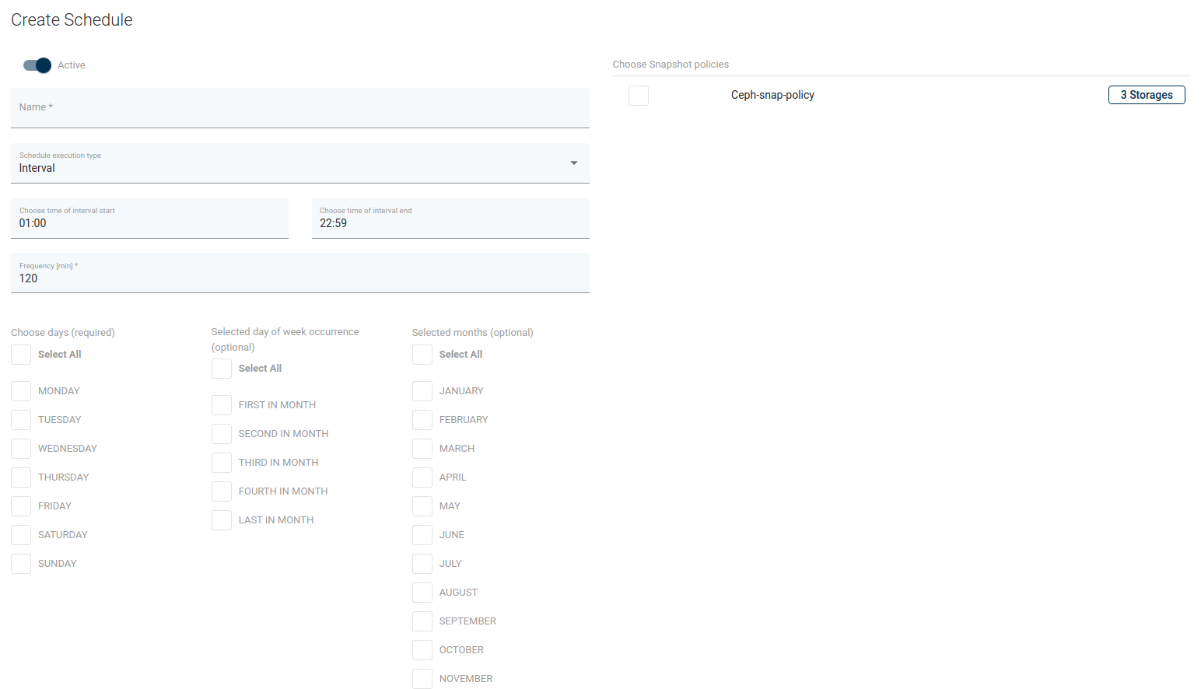Select the SUNDAY checkbox
The image size is (1201, 689).
click(x=21, y=564)
